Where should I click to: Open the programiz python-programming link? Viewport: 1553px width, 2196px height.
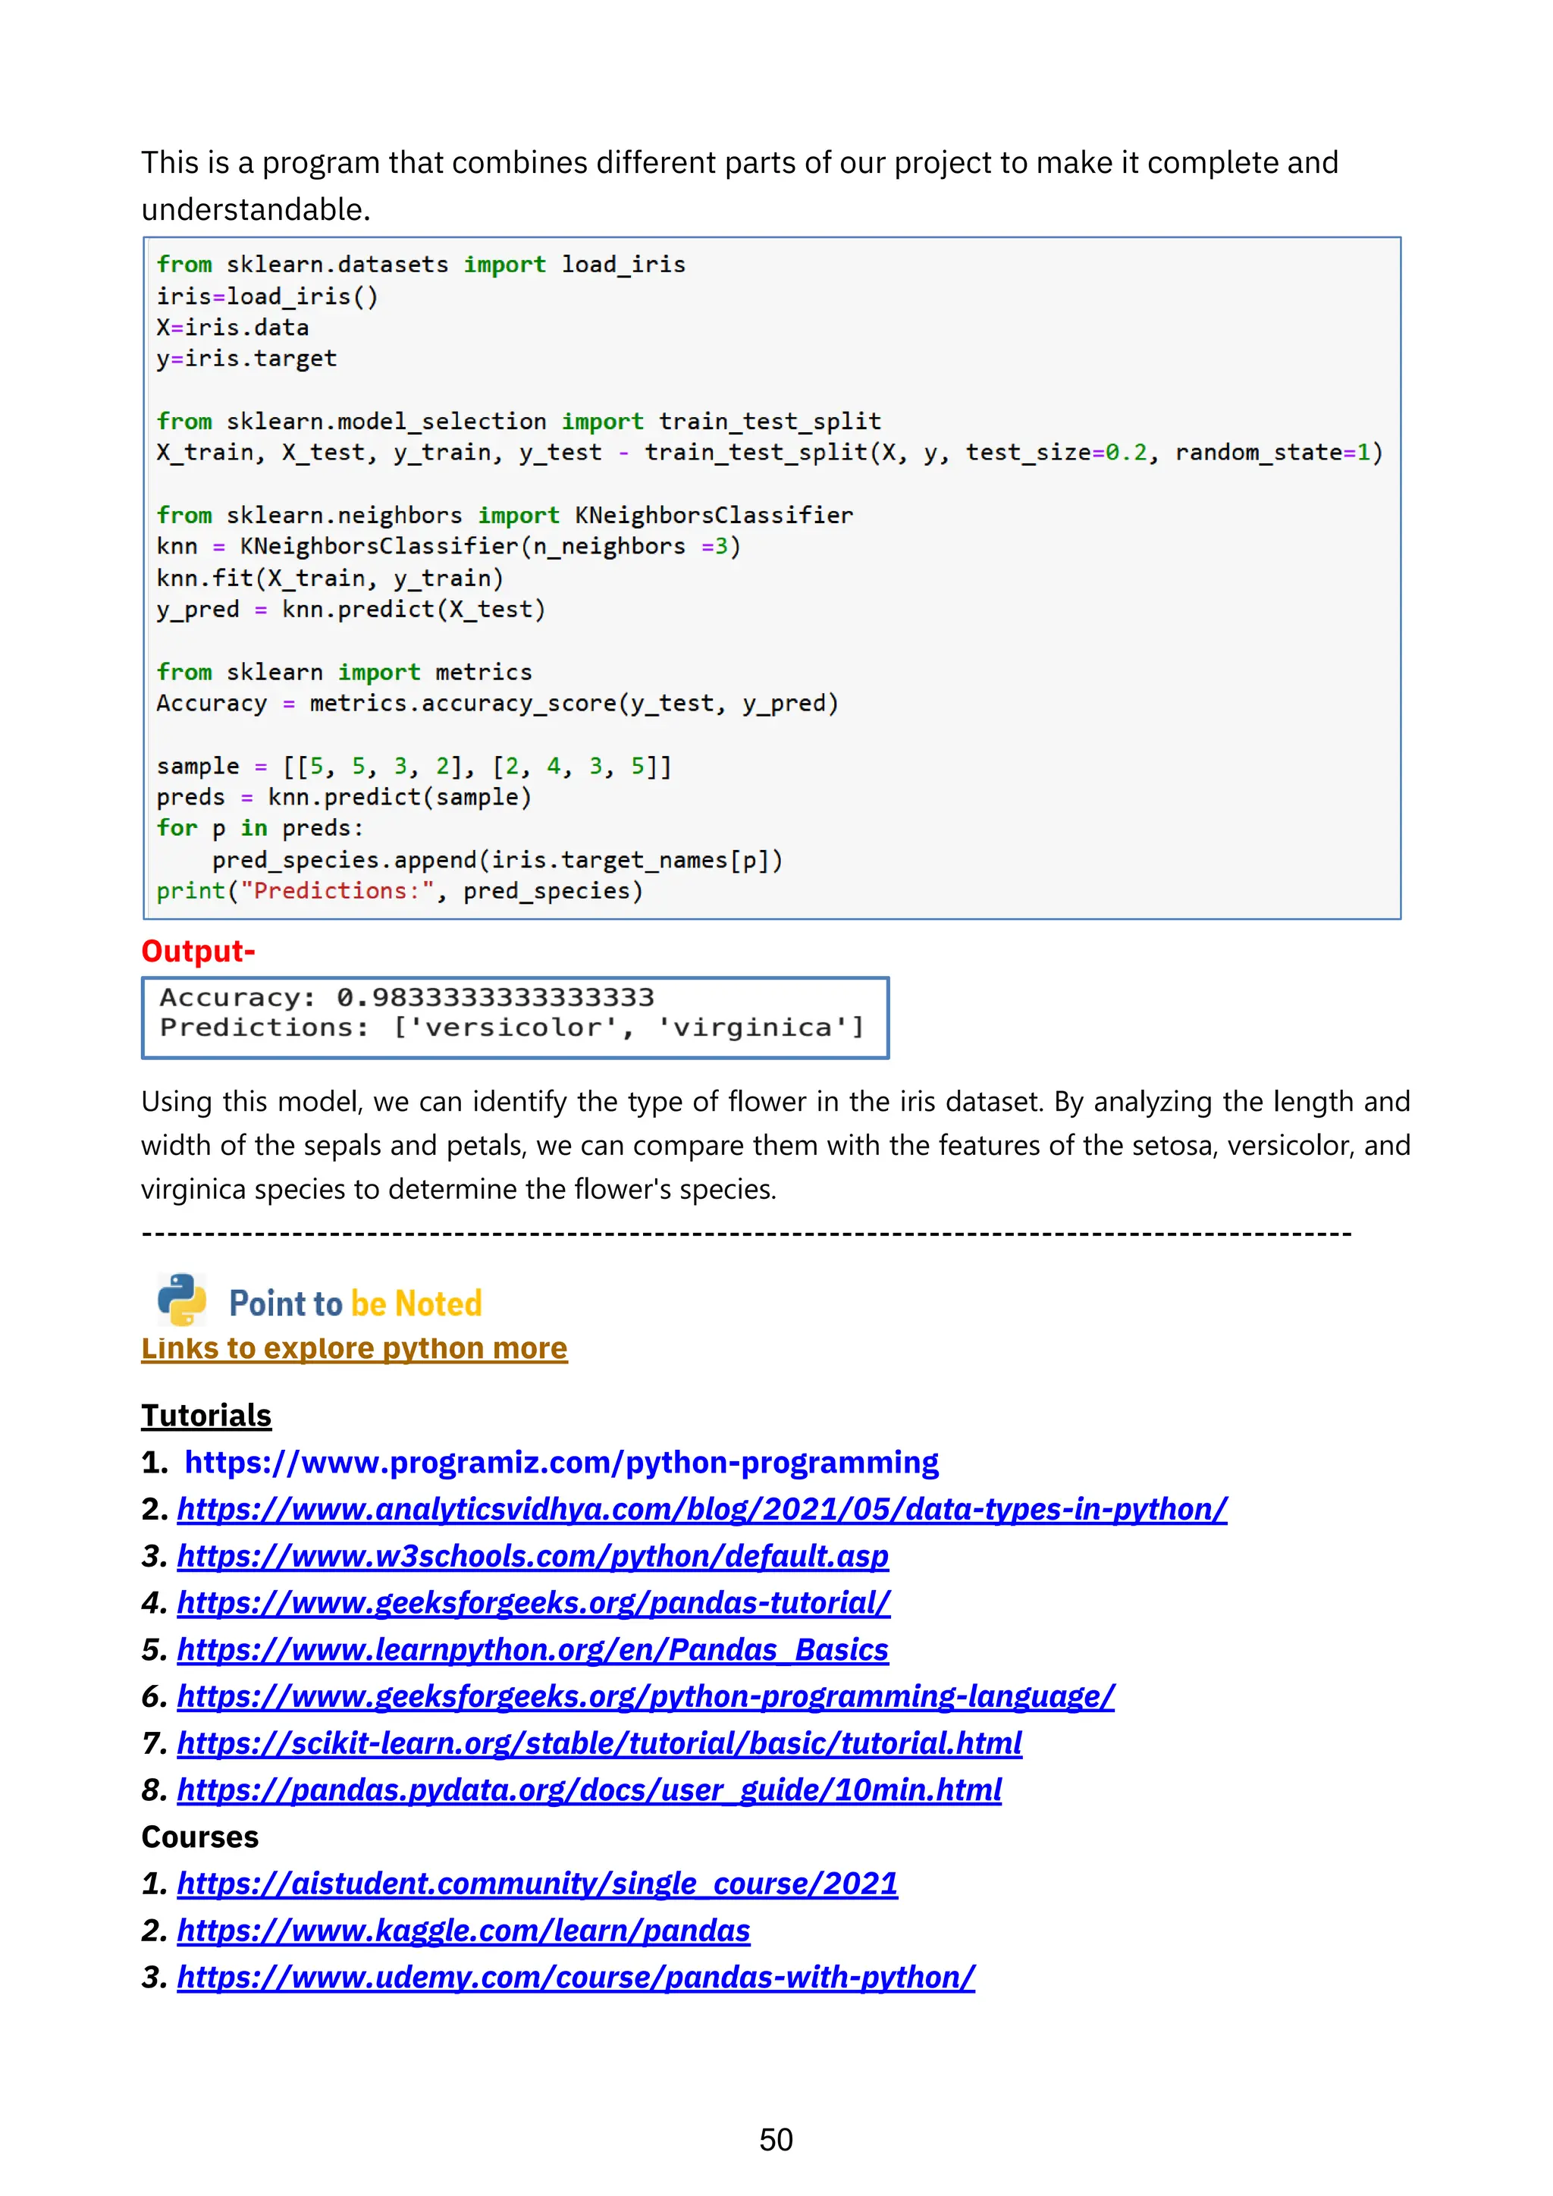tap(560, 1463)
